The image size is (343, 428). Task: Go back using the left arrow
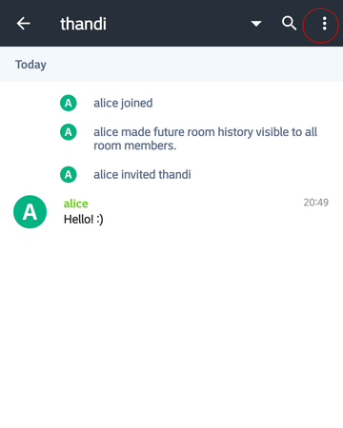[x=23, y=24]
